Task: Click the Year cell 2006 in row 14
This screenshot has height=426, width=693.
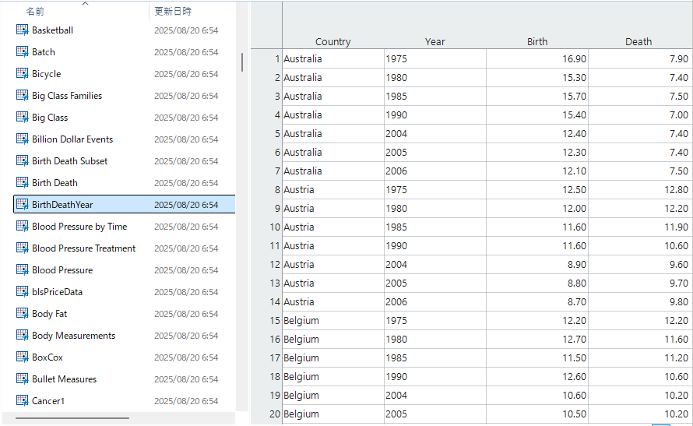Action: (435, 302)
